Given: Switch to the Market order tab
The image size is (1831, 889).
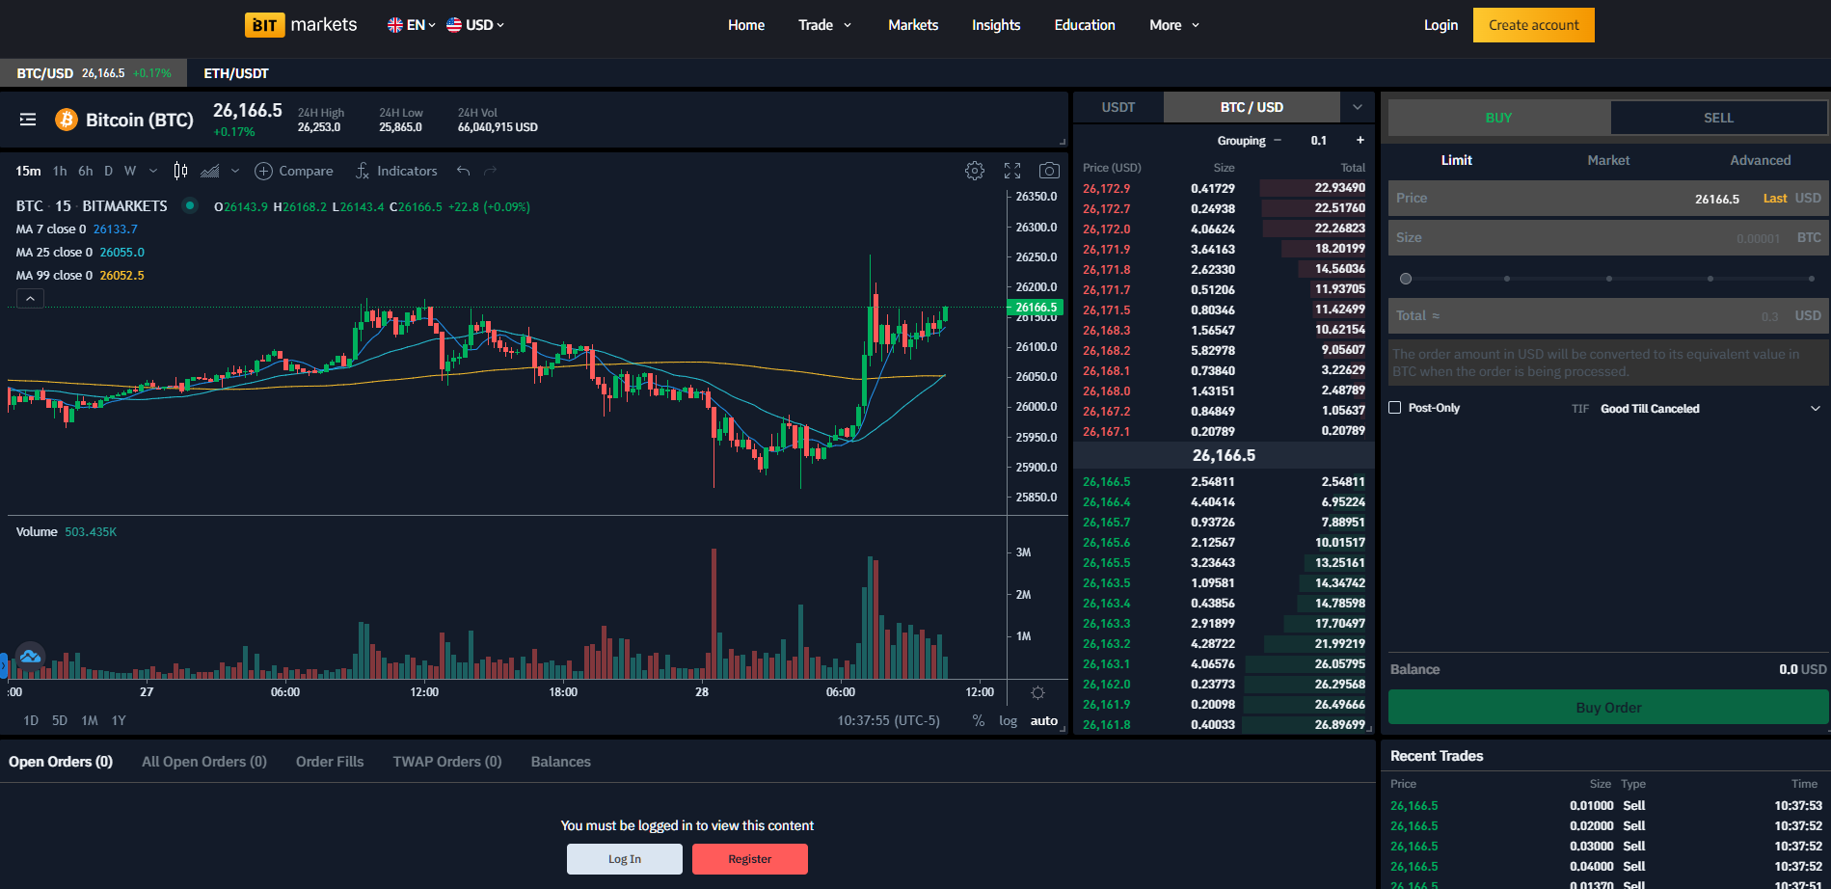Looking at the screenshot, I should point(1607,160).
